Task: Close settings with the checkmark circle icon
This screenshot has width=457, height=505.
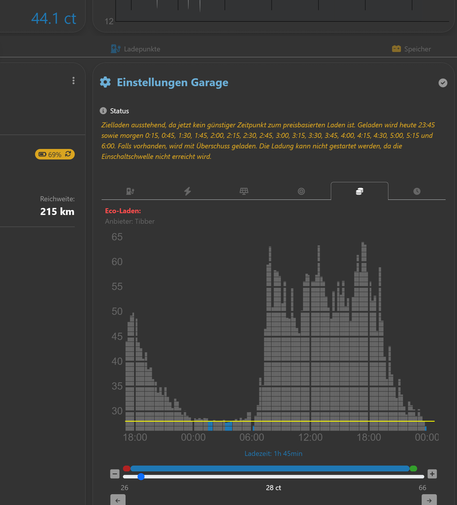Action: (x=443, y=83)
